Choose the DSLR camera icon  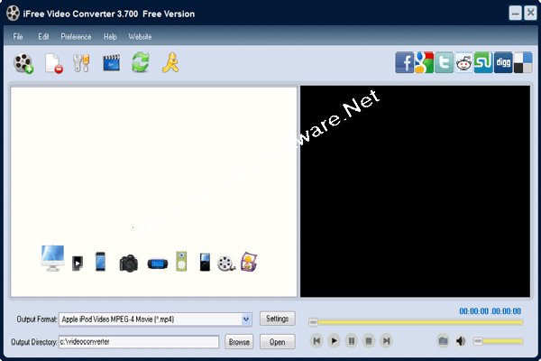click(x=129, y=264)
